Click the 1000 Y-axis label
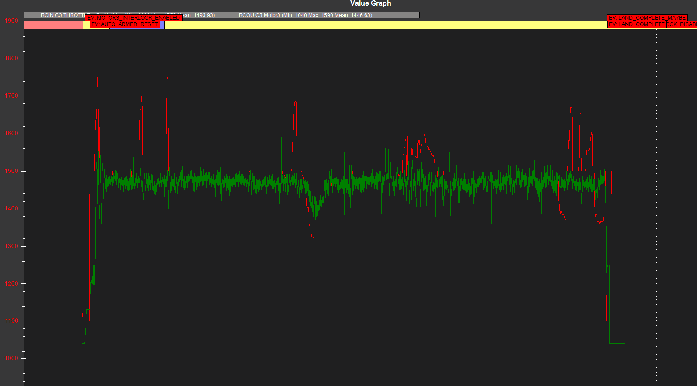Viewport: 697px width, 386px height. click(11, 358)
